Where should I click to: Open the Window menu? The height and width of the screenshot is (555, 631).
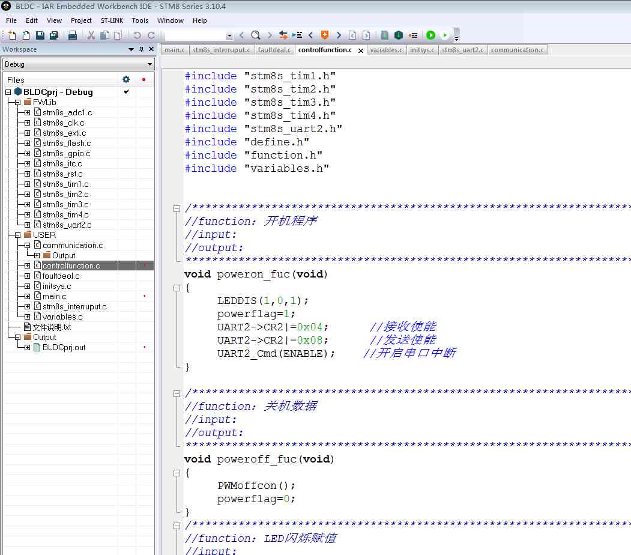pos(171,20)
